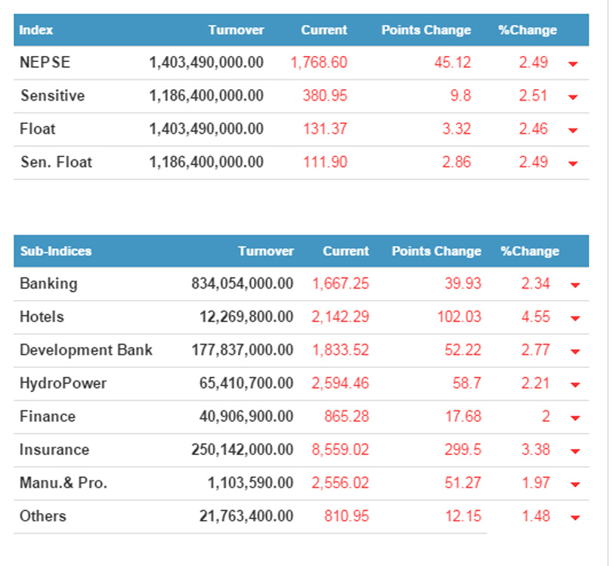Image resolution: width=612 pixels, height=566 pixels.
Task: Click Development Bank points change 52.22
Action: [463, 350]
